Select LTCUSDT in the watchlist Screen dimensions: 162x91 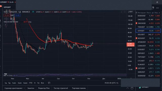pyautogui.click(x=148, y=61)
